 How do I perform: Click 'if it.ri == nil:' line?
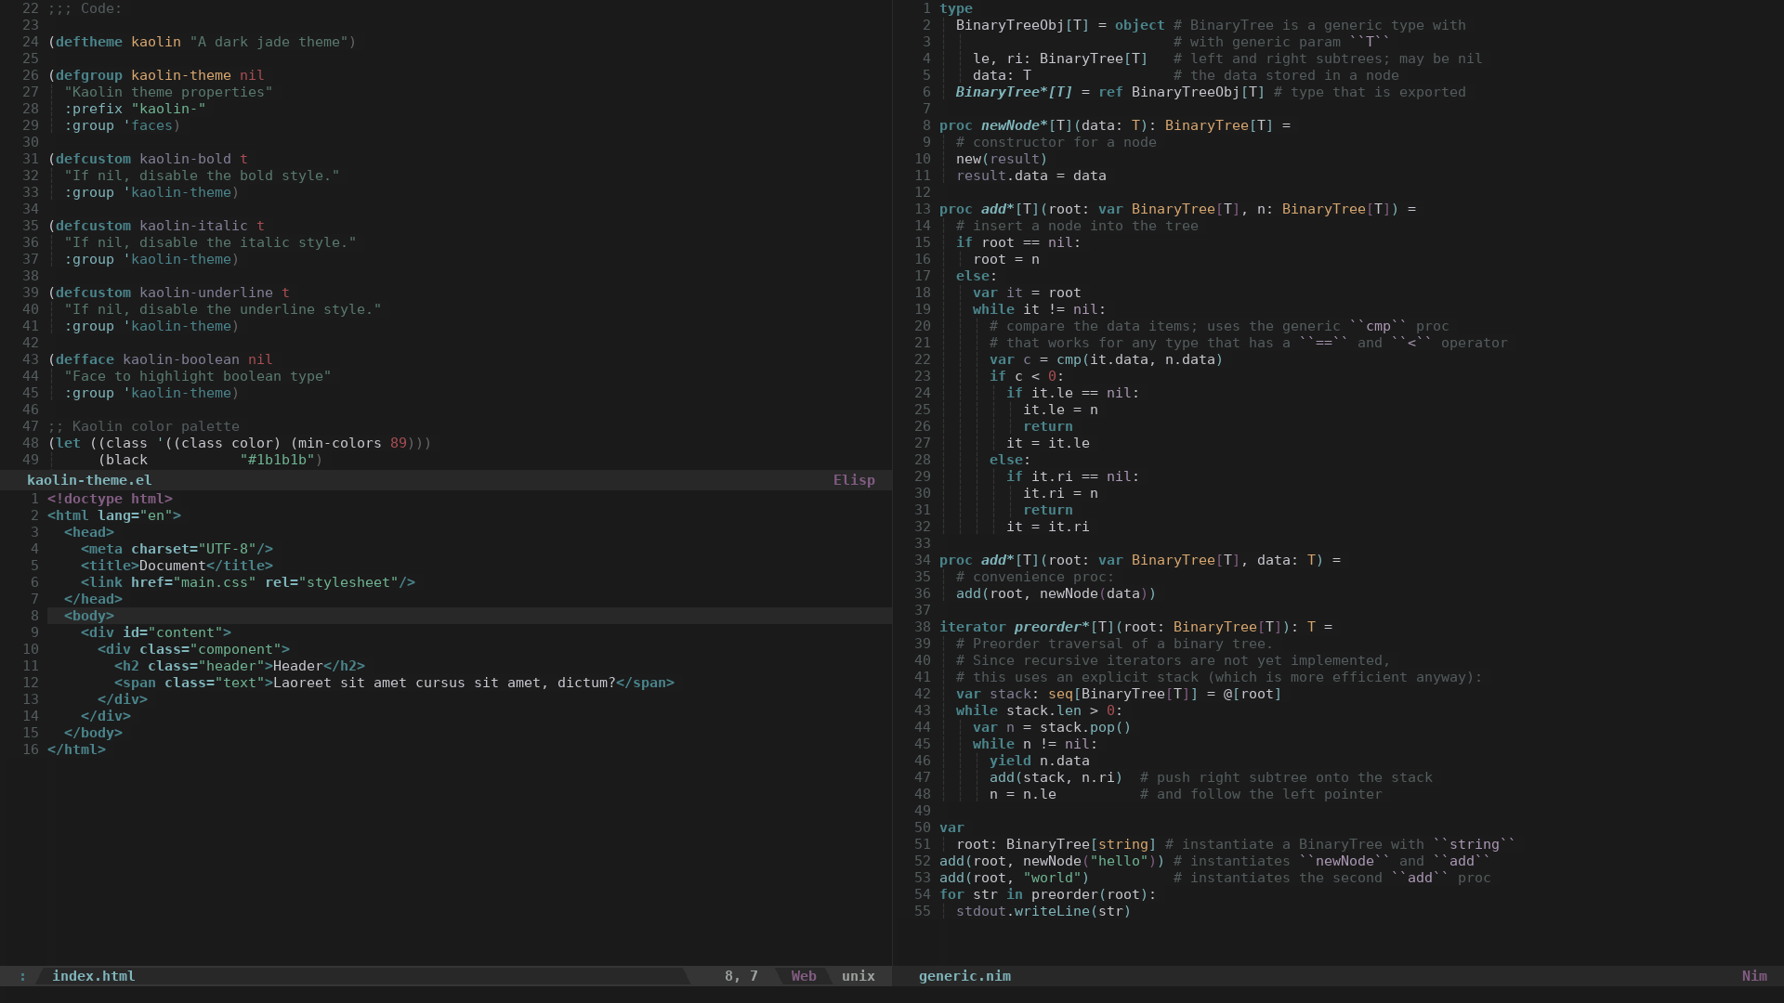point(1072,476)
